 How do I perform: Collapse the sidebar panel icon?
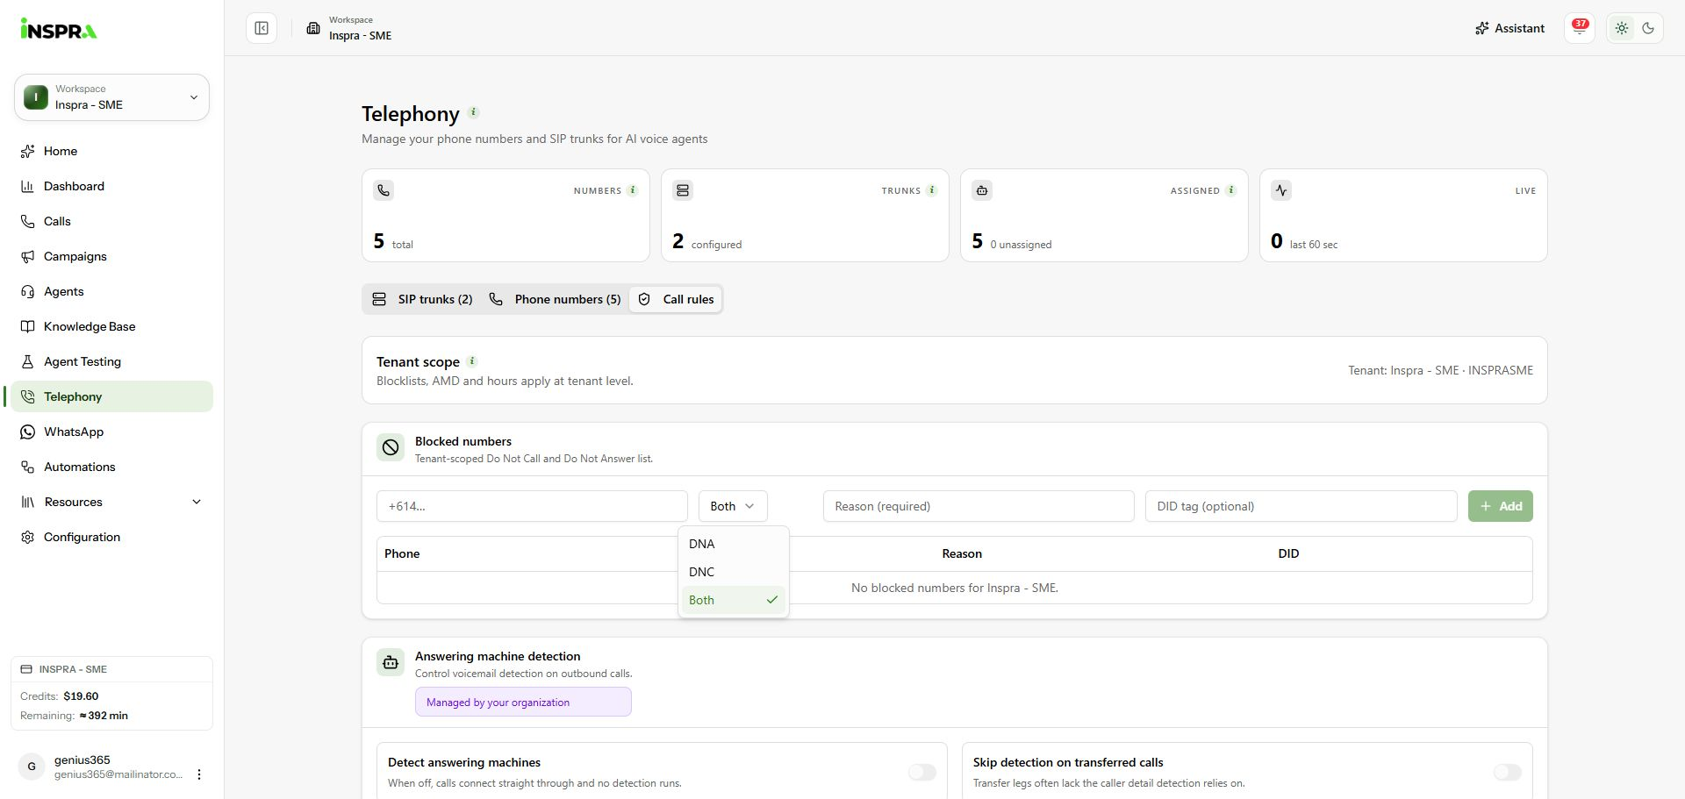tap(262, 28)
